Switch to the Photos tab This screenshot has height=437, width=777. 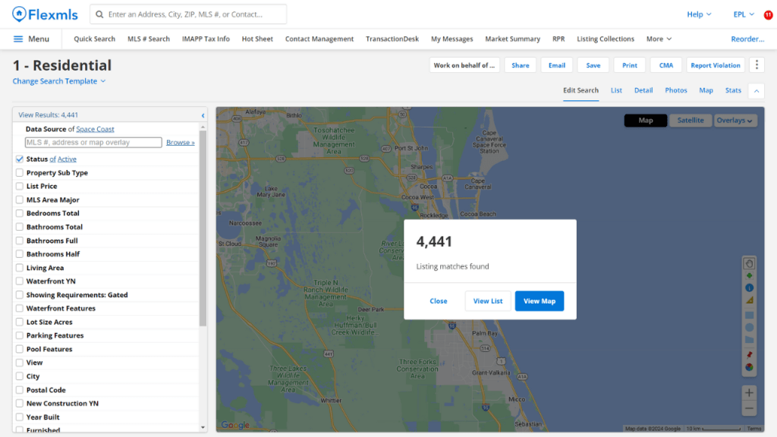(675, 90)
